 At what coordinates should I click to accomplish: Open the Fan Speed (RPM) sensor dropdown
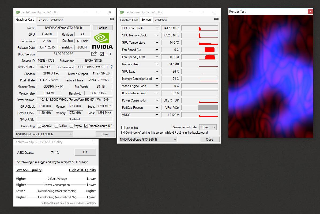[x=157, y=57]
